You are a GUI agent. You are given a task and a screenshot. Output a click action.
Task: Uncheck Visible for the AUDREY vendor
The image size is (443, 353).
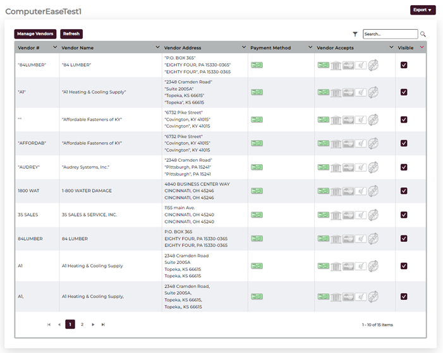click(404, 167)
